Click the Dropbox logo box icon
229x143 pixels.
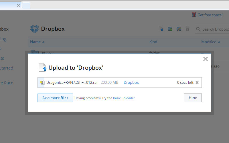(35, 29)
